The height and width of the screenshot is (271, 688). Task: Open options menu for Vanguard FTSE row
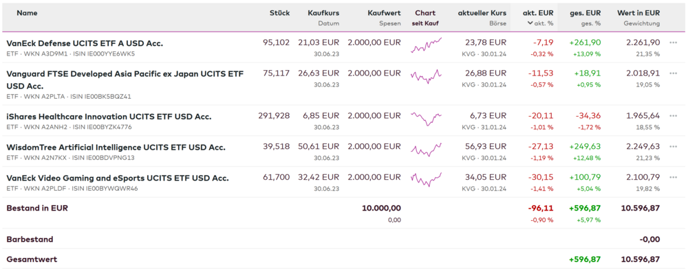pyautogui.click(x=673, y=73)
